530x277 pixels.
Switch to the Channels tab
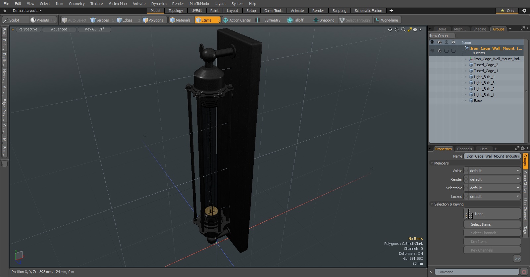click(x=464, y=149)
